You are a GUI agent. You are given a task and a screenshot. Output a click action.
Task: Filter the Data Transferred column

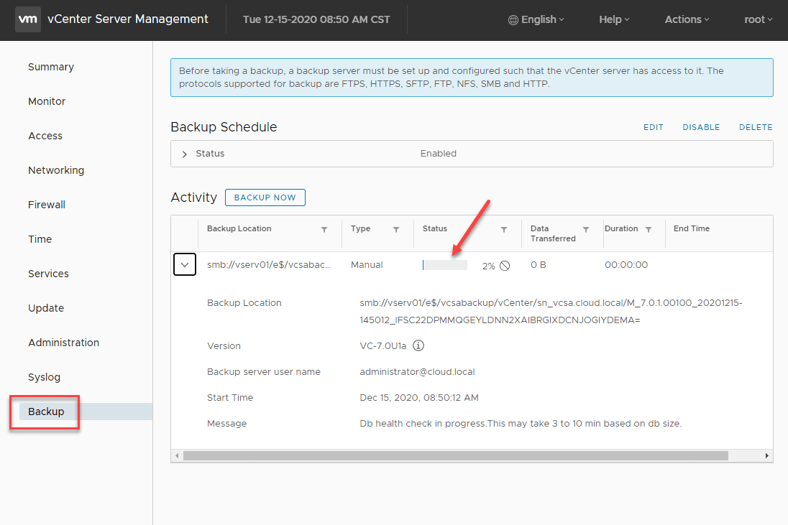585,229
